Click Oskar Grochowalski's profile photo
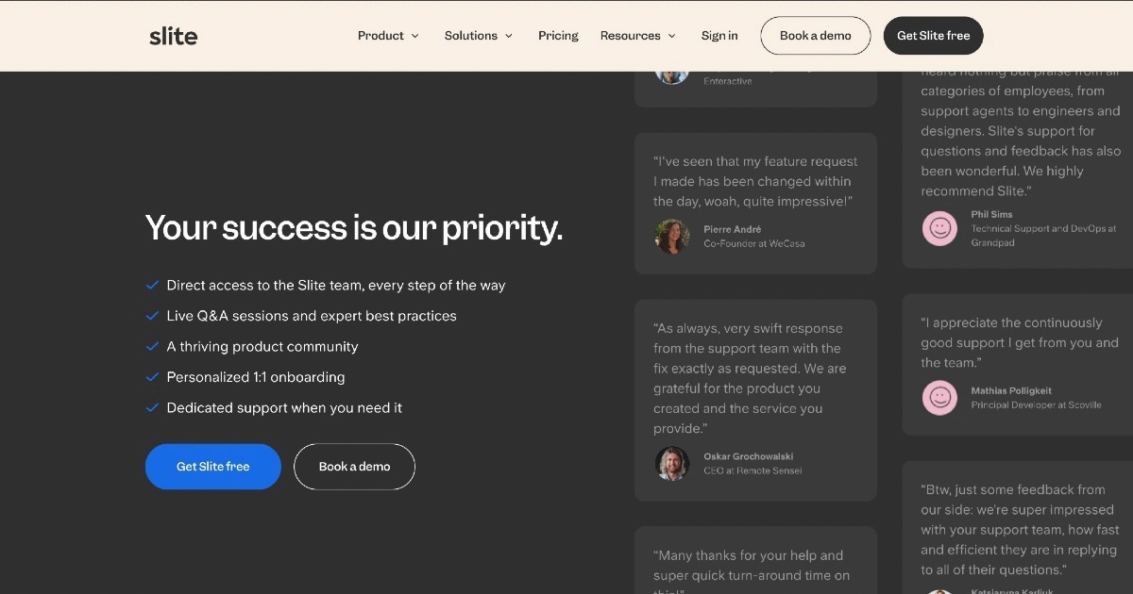The image size is (1133, 594). (672, 464)
